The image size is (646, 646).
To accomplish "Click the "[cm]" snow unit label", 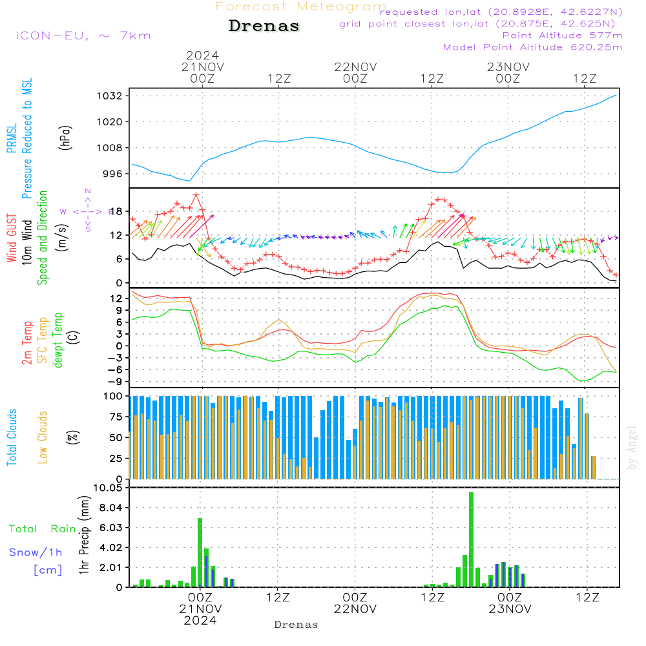I will (48, 570).
